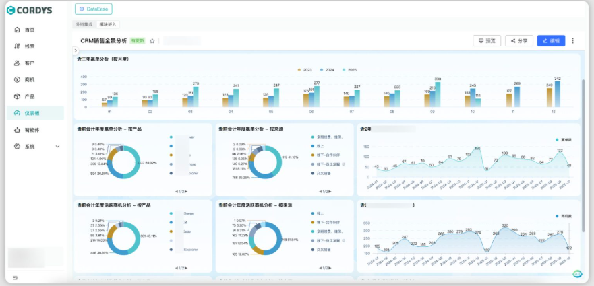Switch to the 模块嵌入 tab
The width and height of the screenshot is (594, 286).
click(108, 24)
